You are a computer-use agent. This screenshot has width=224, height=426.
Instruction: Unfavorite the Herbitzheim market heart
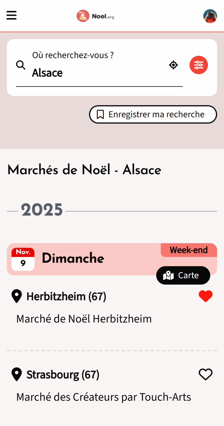point(206,296)
